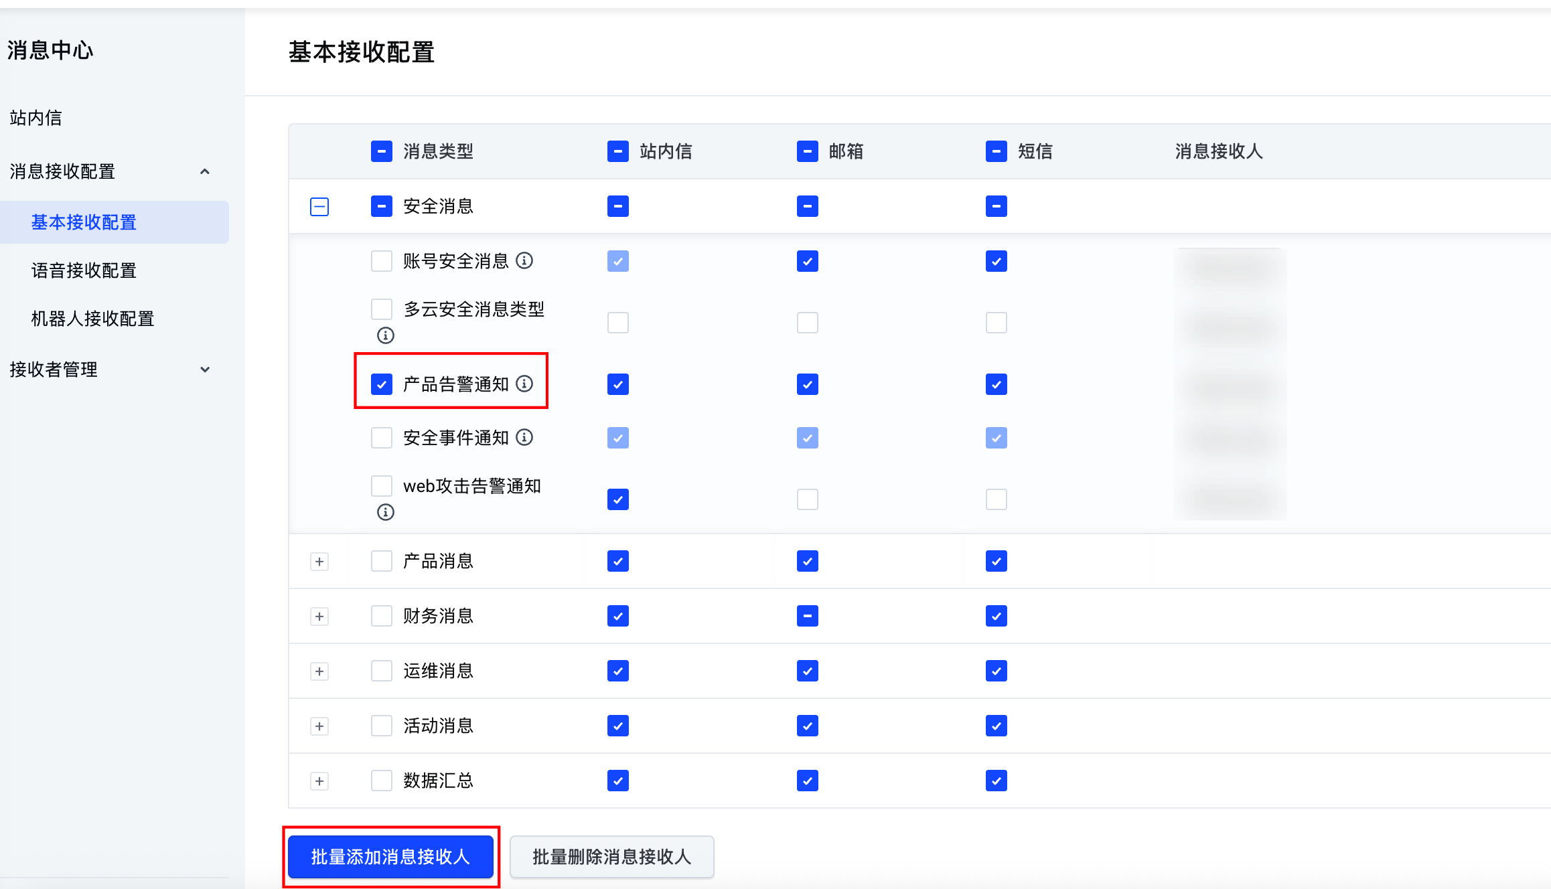Image resolution: width=1551 pixels, height=889 pixels.
Task: Expand the 接收者管理 sidebar section
Action: 205,370
